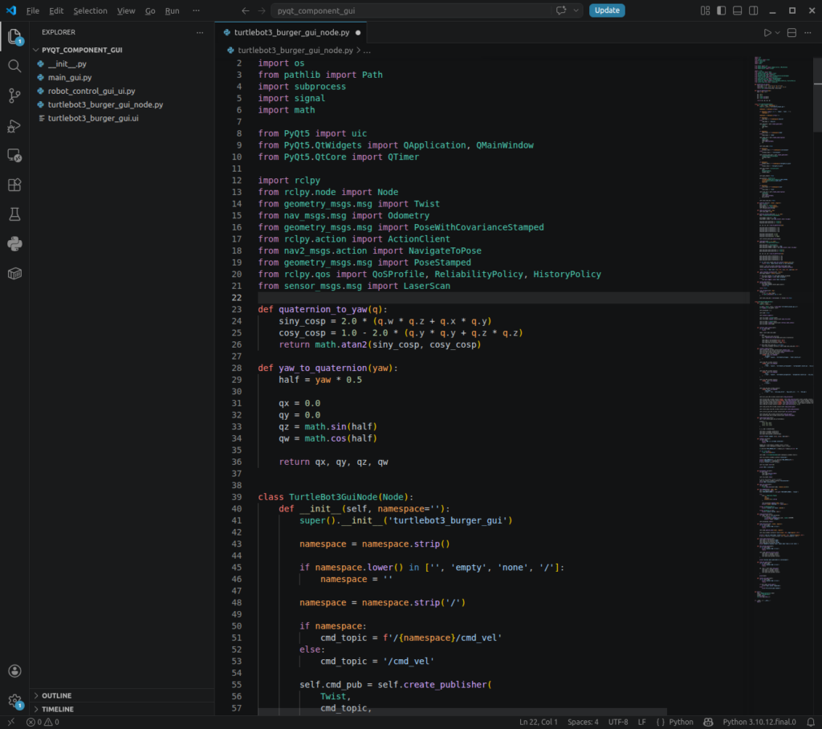Open the View menu
The height and width of the screenshot is (729, 822).
[126, 10]
